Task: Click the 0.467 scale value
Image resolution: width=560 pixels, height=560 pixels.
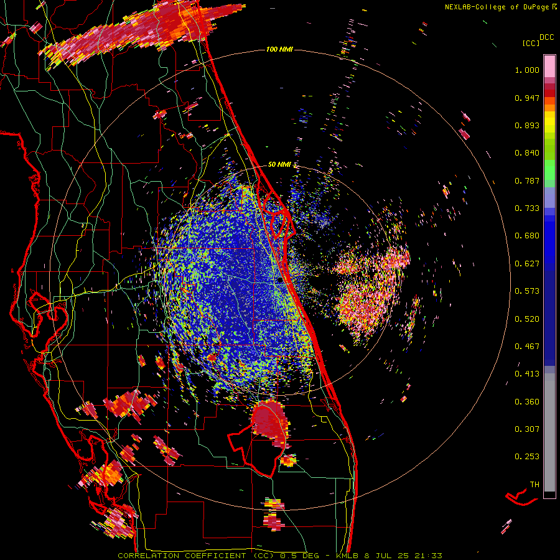Action: point(527,347)
